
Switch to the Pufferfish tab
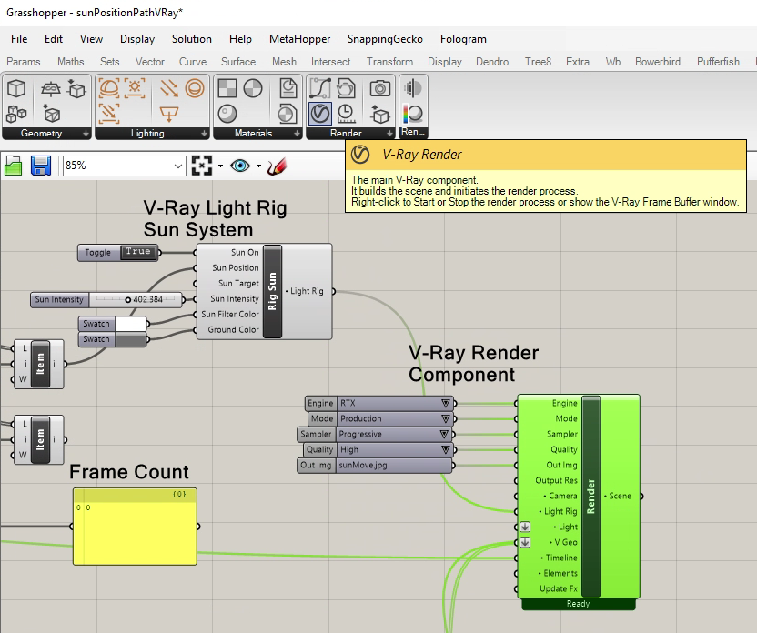[x=718, y=62]
